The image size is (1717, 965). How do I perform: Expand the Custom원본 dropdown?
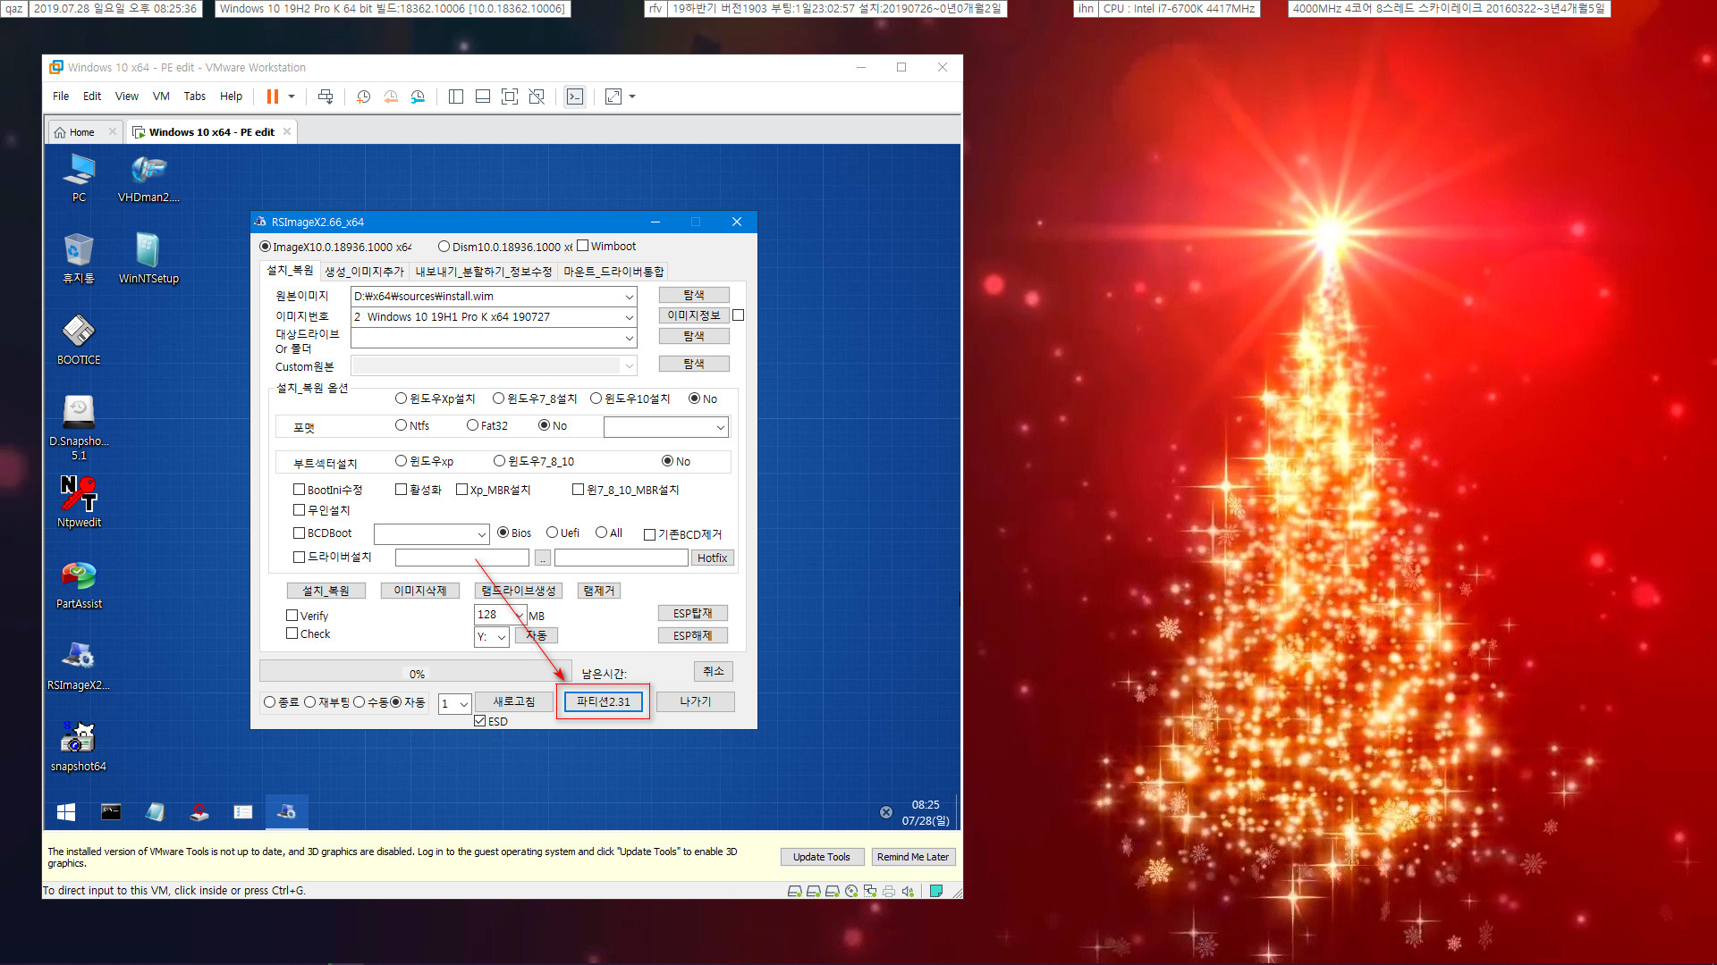[629, 365]
